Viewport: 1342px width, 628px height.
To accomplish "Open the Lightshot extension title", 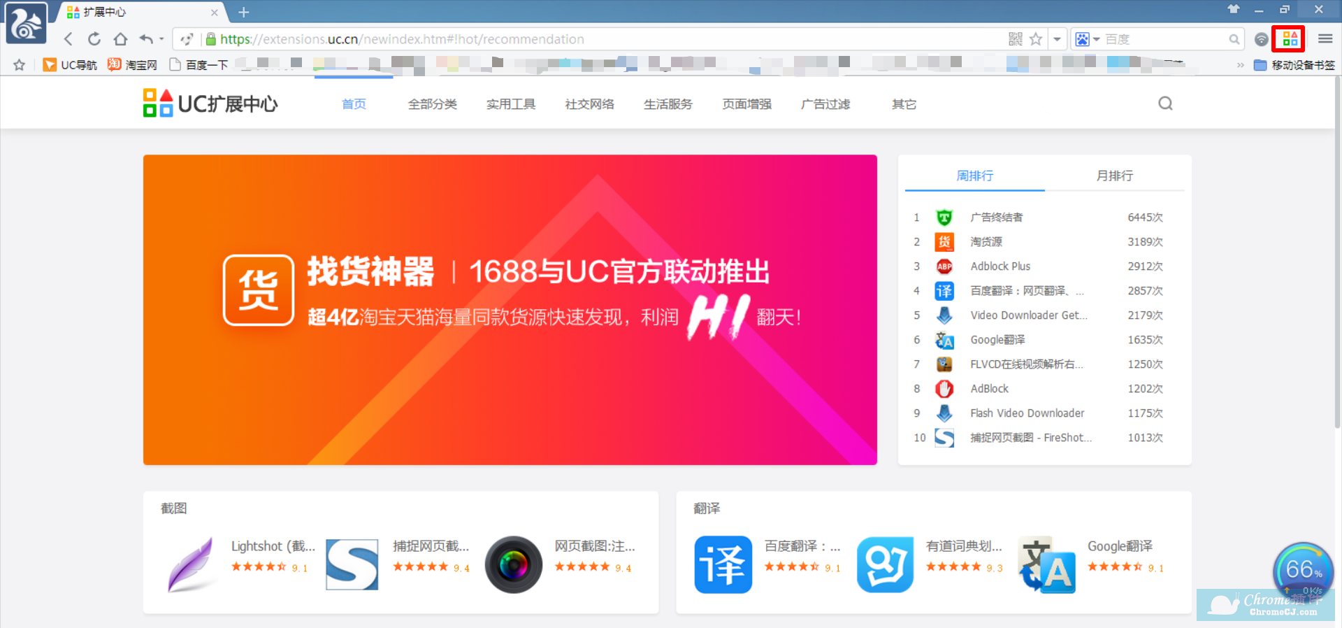I will (273, 546).
